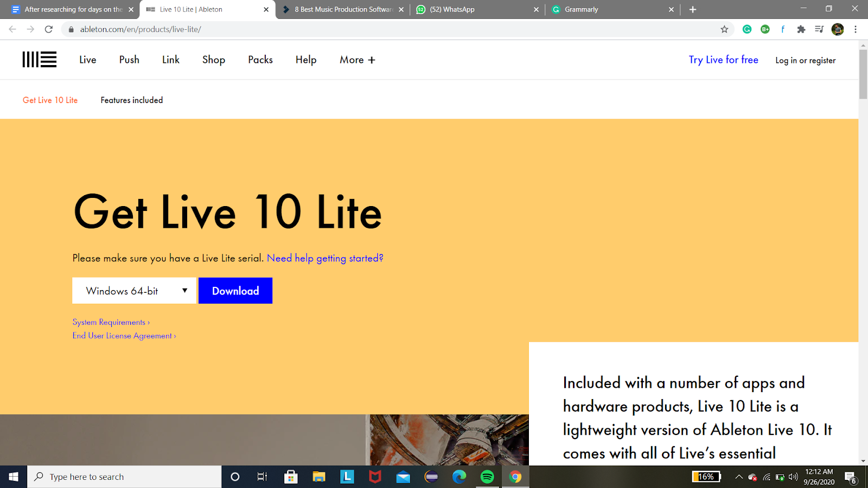Open the Wi-Fi network tray icon

(767, 477)
